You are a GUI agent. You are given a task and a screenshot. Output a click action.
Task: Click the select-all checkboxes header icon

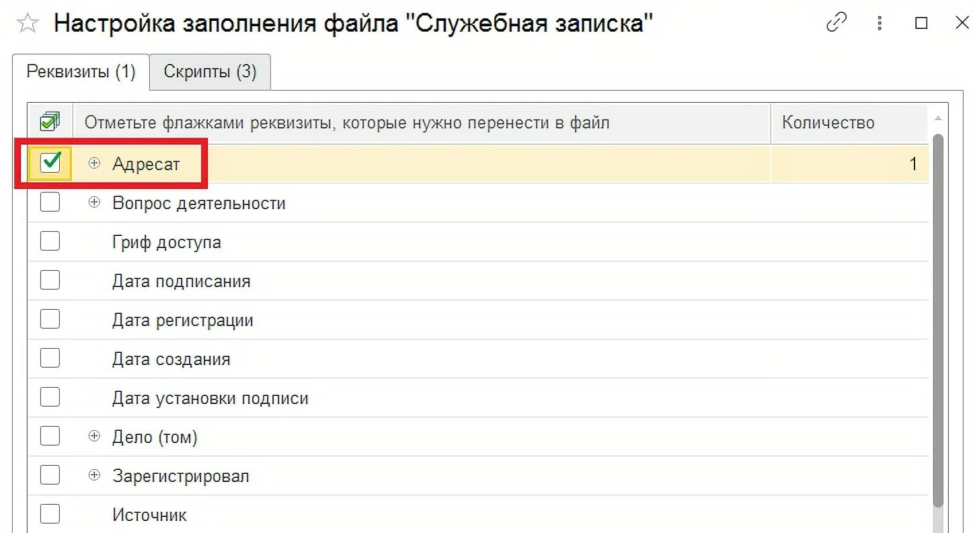(50, 122)
